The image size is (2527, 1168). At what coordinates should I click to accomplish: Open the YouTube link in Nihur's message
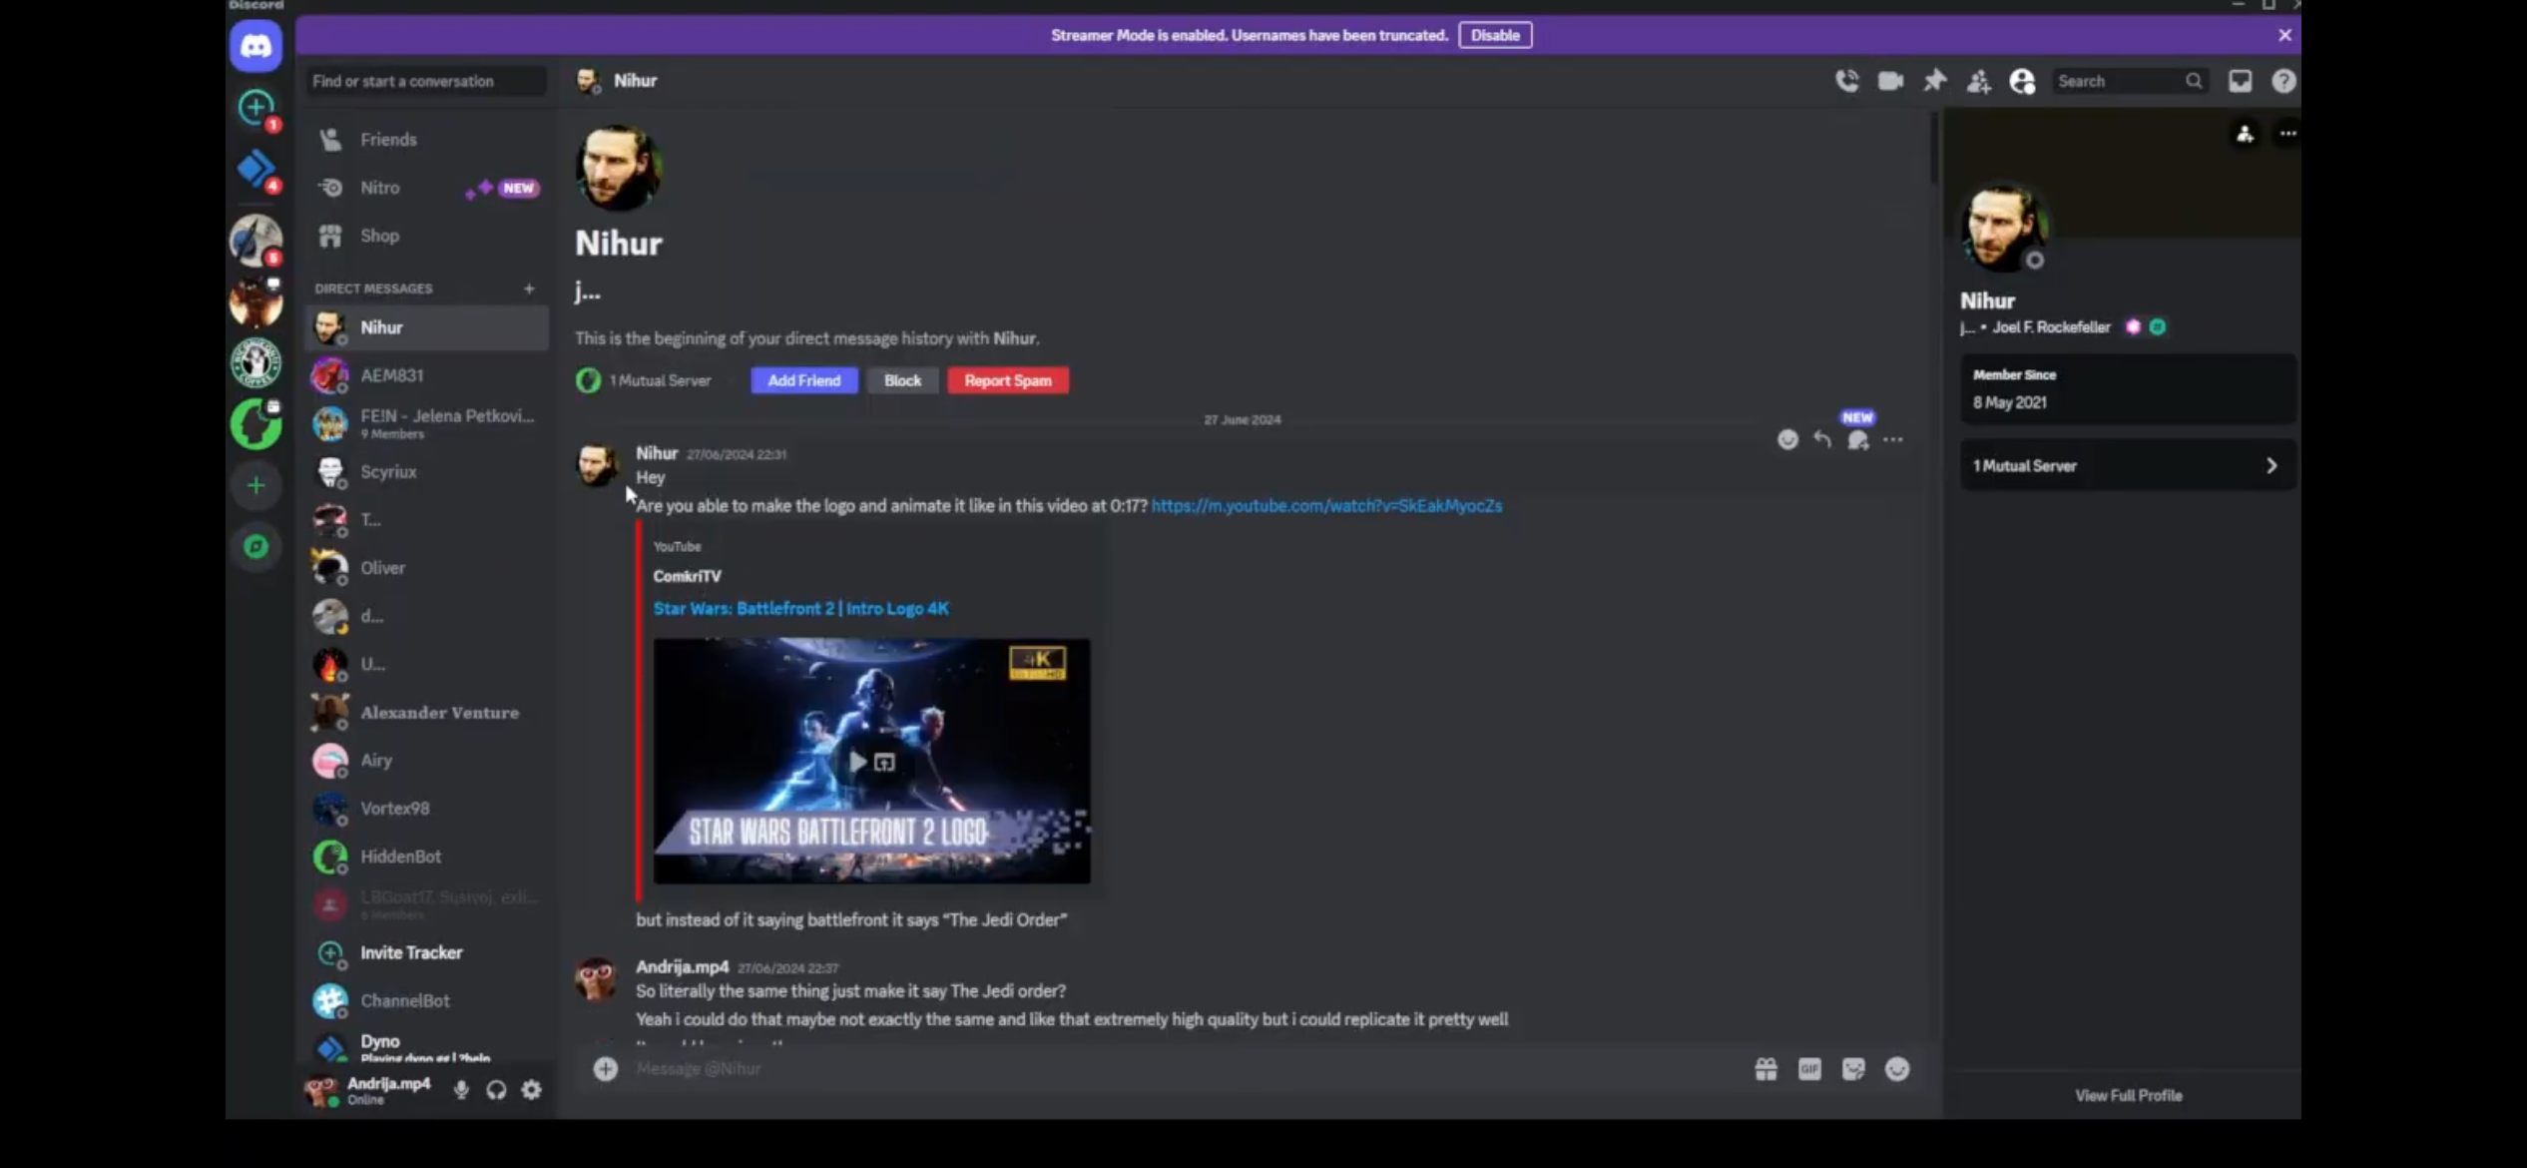pyautogui.click(x=1326, y=506)
